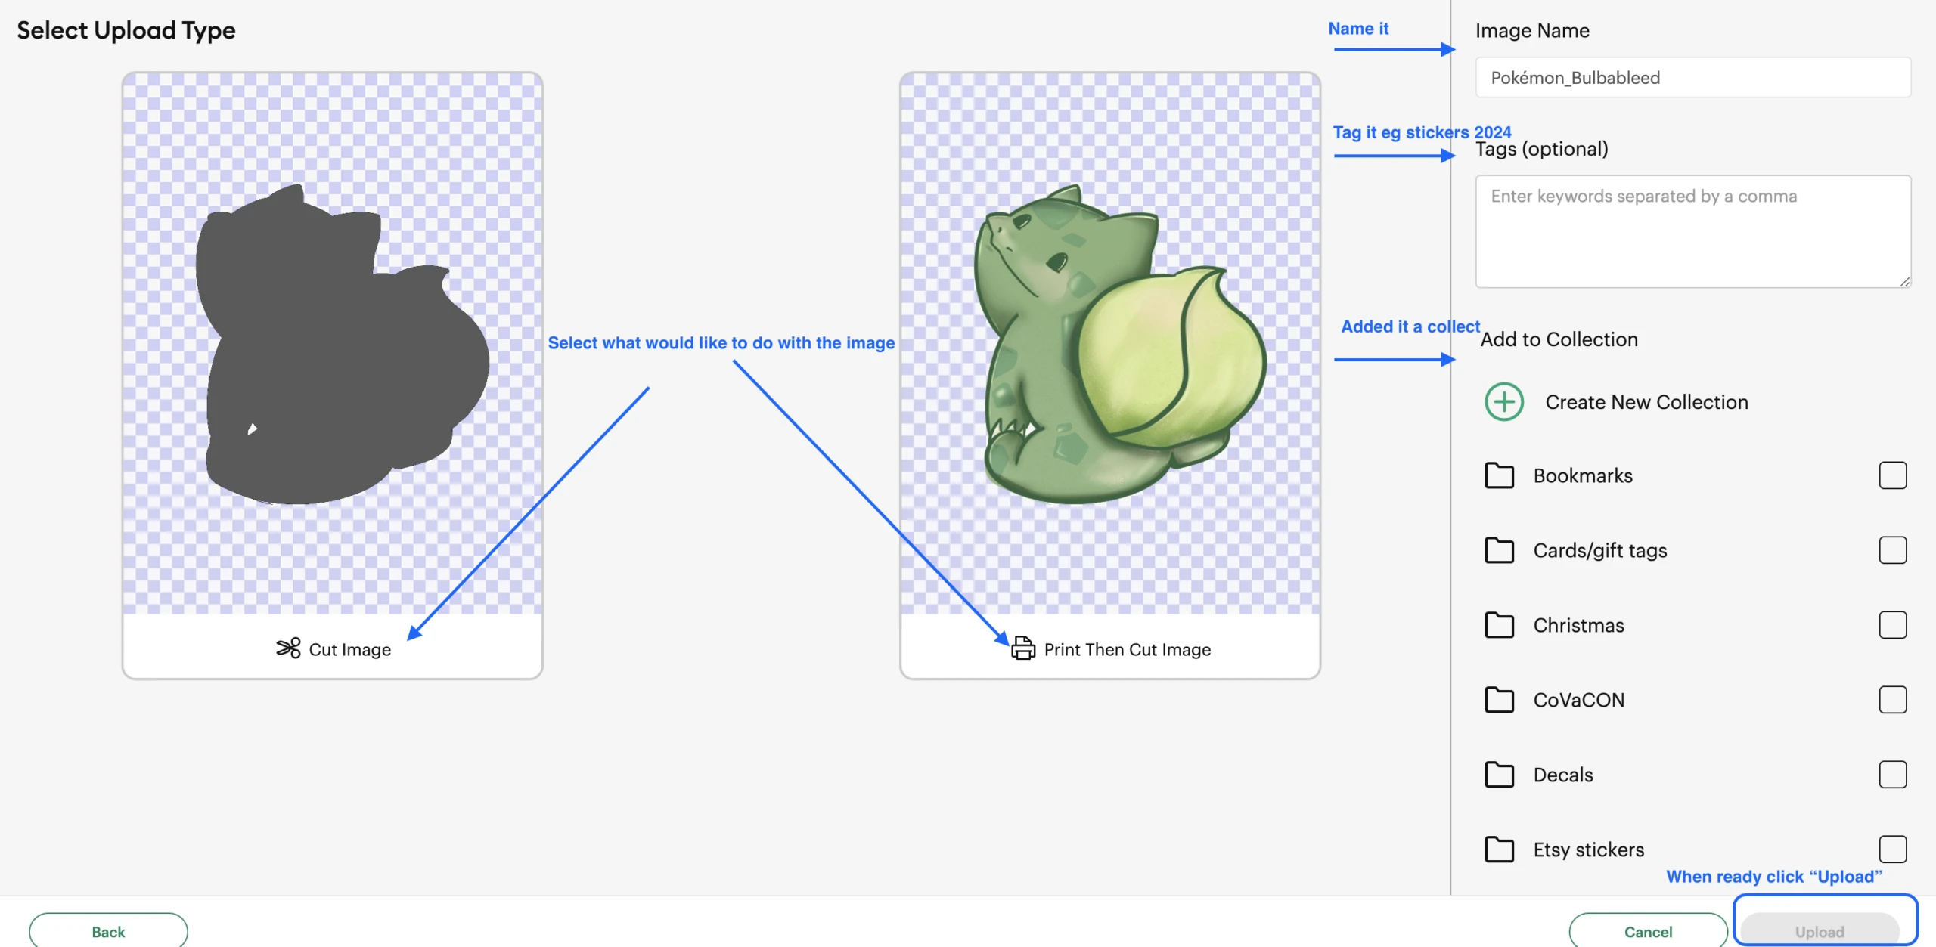The width and height of the screenshot is (1936, 947).
Task: Focus the Tags keywords text area
Action: 1692,231
